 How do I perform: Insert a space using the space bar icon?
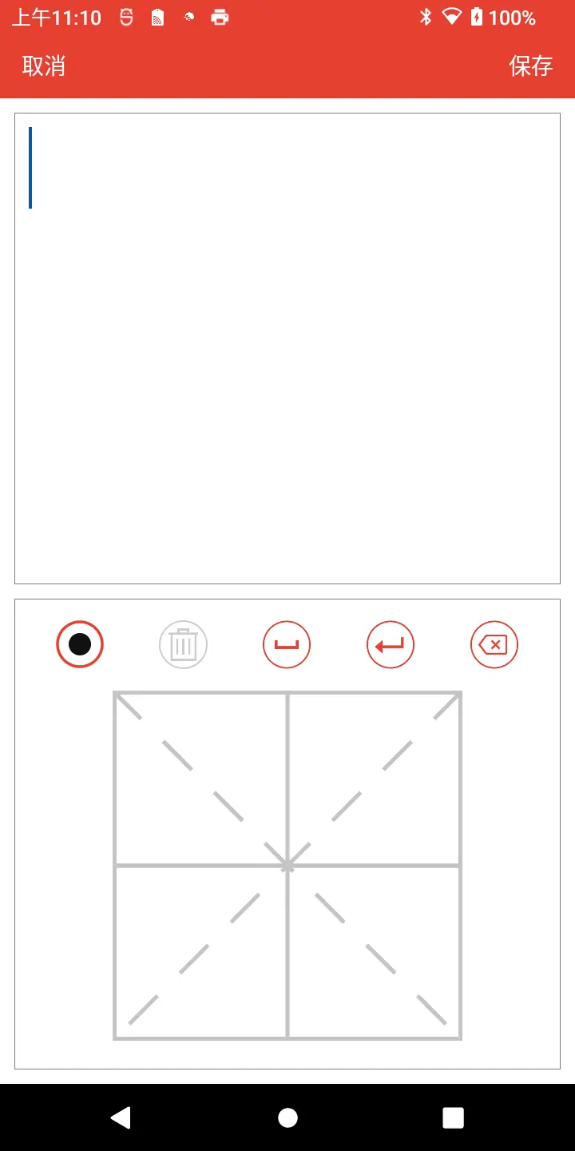click(x=287, y=643)
